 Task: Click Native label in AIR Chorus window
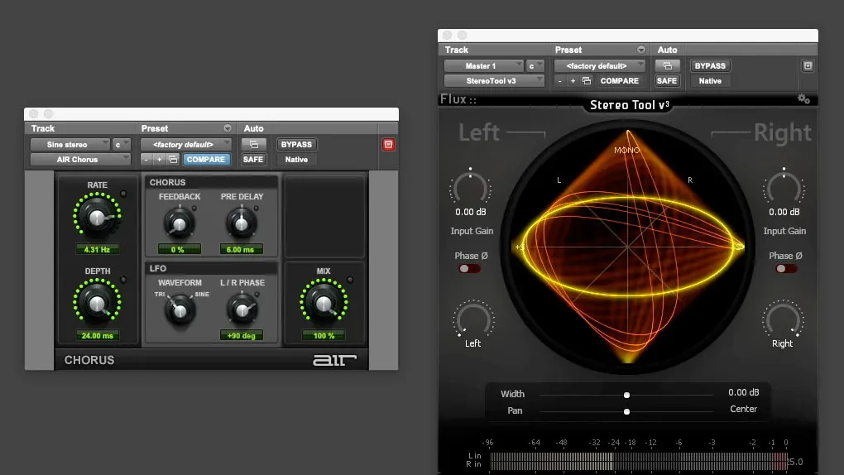click(296, 160)
